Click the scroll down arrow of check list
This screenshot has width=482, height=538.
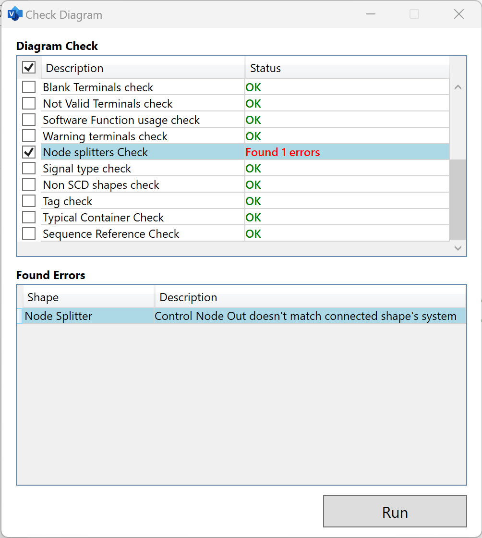point(458,248)
